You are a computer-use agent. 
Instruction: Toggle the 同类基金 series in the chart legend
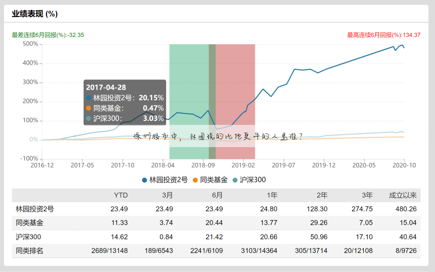pyautogui.click(x=210, y=180)
